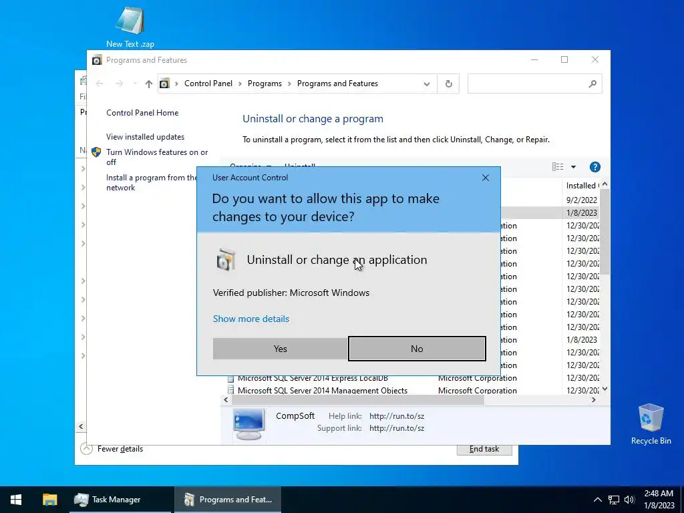The width and height of the screenshot is (684, 513).
Task: Open the clock showing 2:48 AM
Action: pos(659,500)
